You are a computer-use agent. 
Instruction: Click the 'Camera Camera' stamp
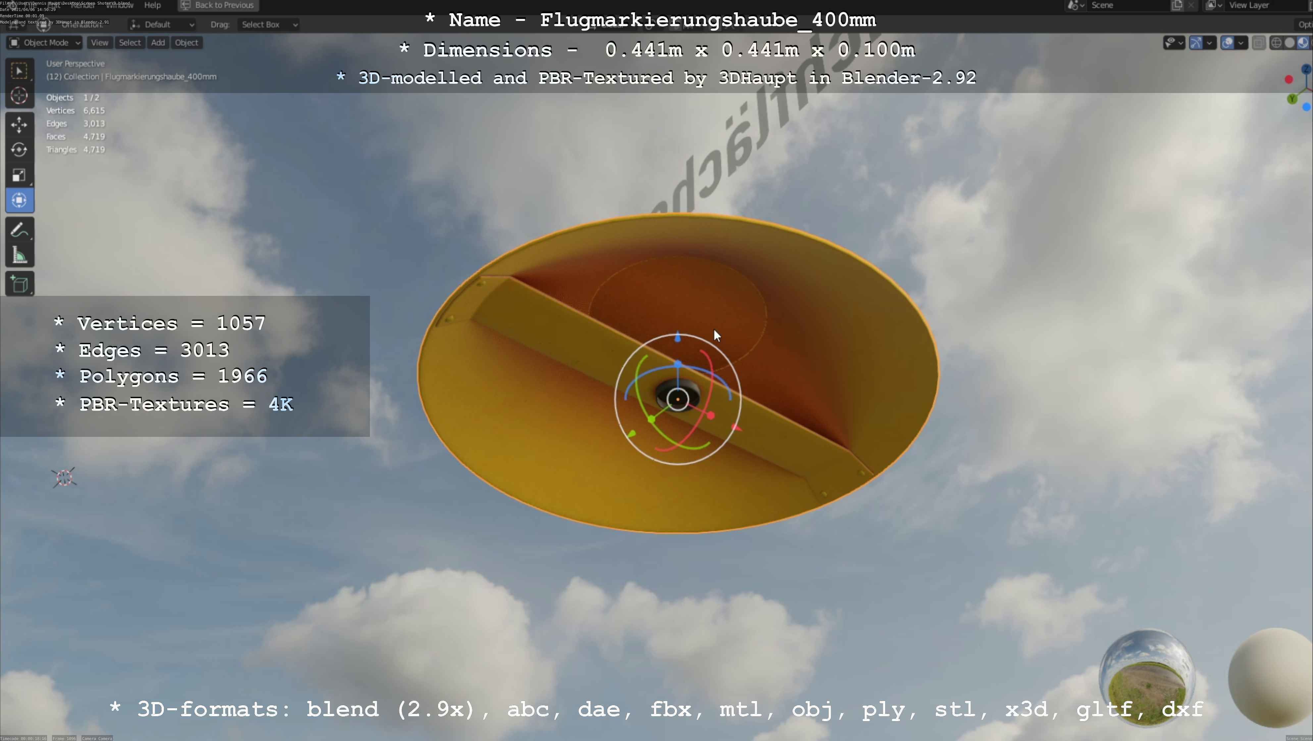pyautogui.click(x=97, y=738)
